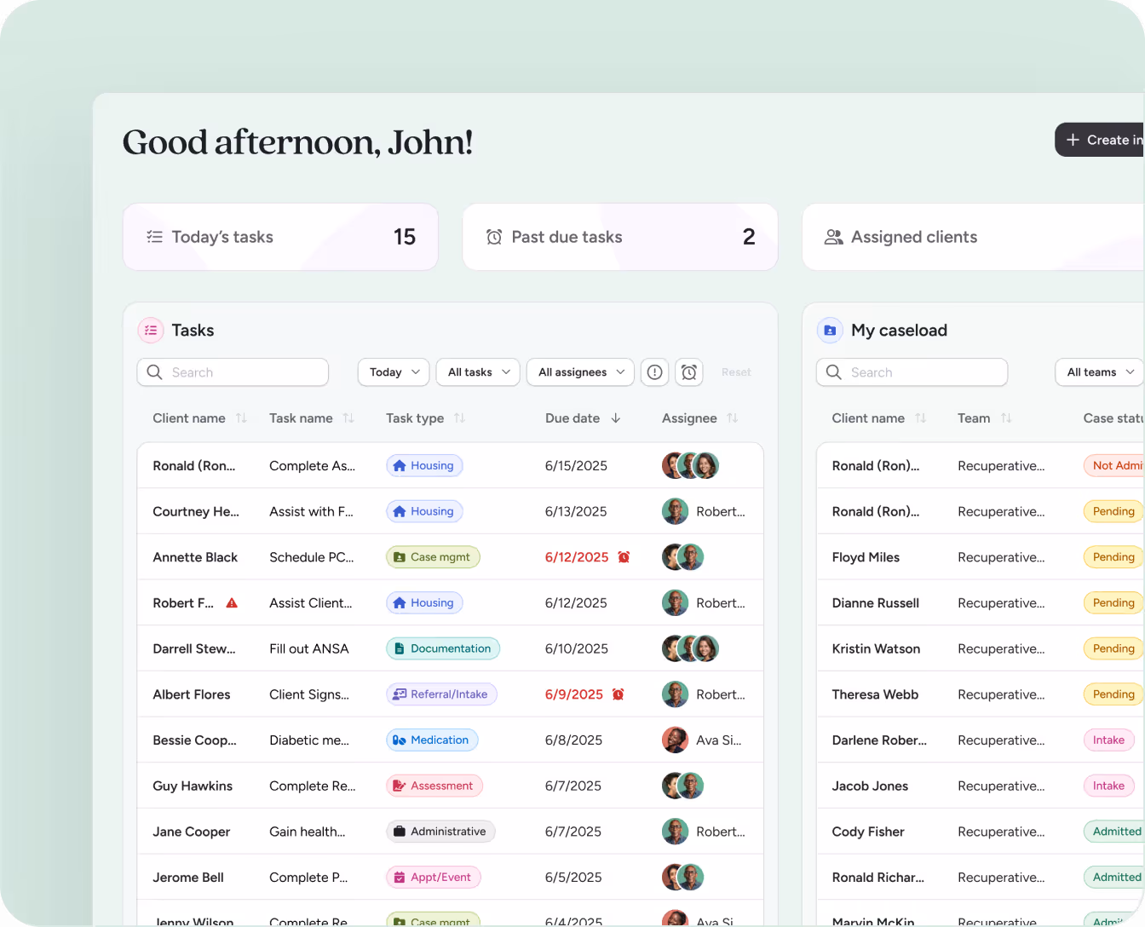Screen dimensions: 1145x927
Task: Toggle the priority filter icon in Tasks
Action: click(654, 372)
